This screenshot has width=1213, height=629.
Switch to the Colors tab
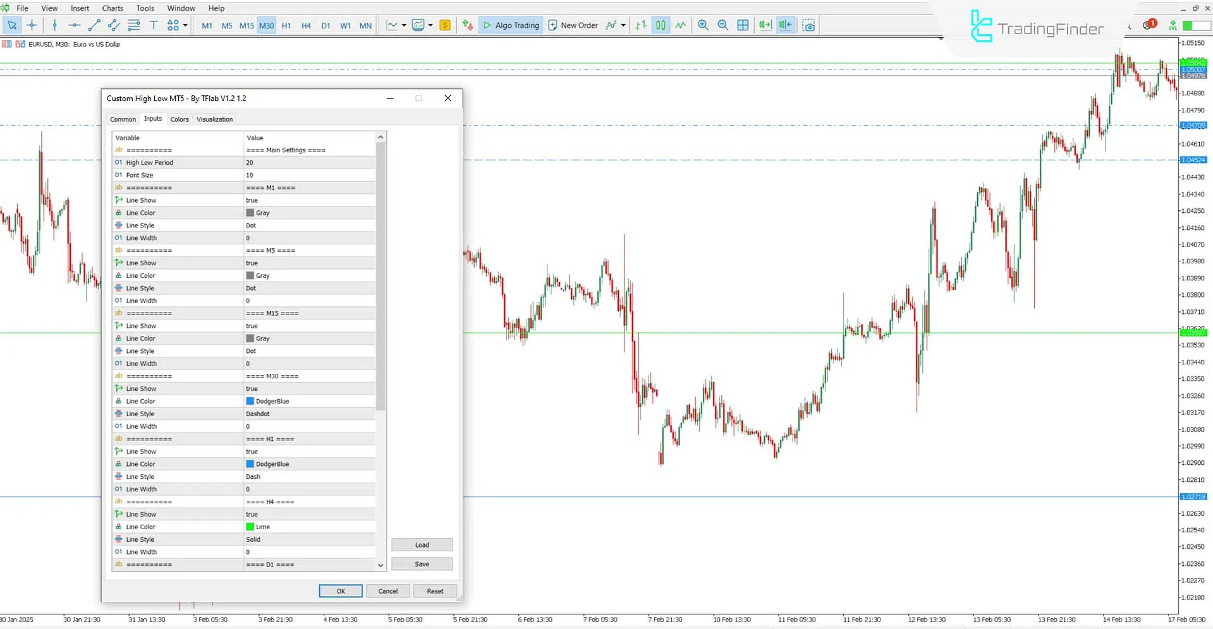coord(180,119)
